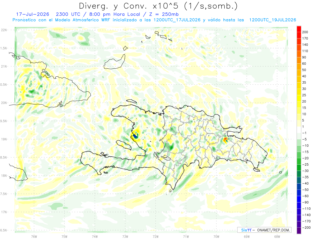Click the colorbar value '-15'

point(305,152)
